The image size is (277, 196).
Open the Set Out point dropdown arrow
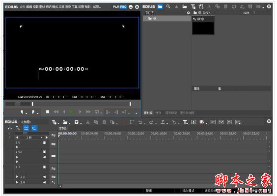37,113
